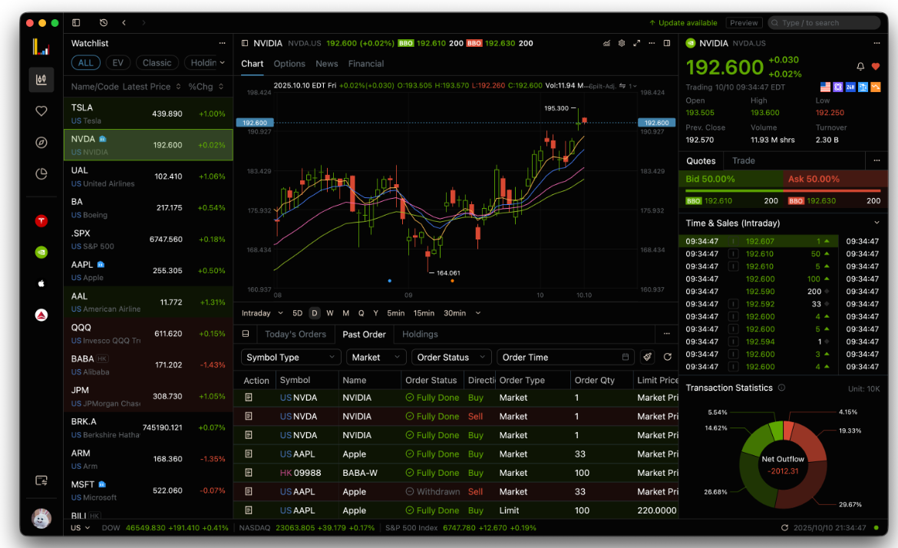Open the history clock icon in the title bar

(104, 23)
